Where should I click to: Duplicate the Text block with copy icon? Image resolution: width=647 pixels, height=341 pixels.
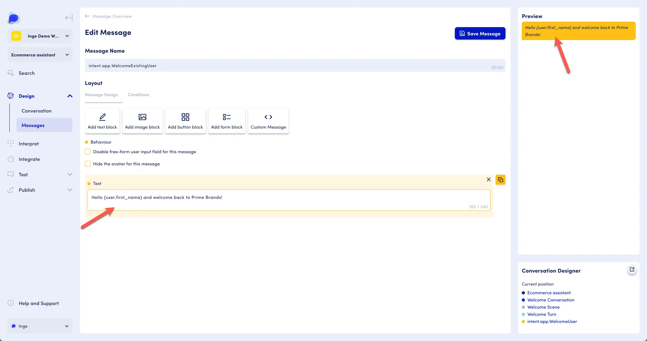pos(500,180)
